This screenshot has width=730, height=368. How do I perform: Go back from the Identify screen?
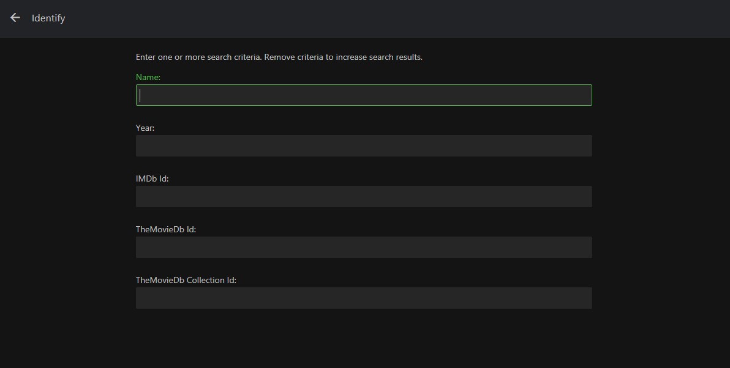click(15, 18)
